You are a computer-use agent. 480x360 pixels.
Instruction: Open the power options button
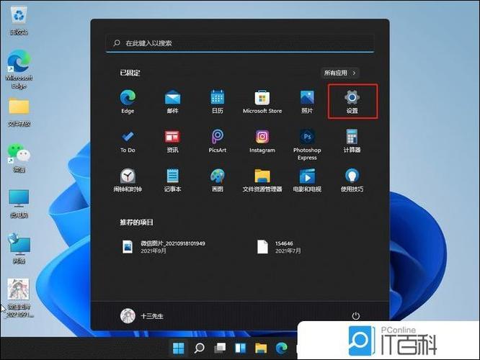355,315
